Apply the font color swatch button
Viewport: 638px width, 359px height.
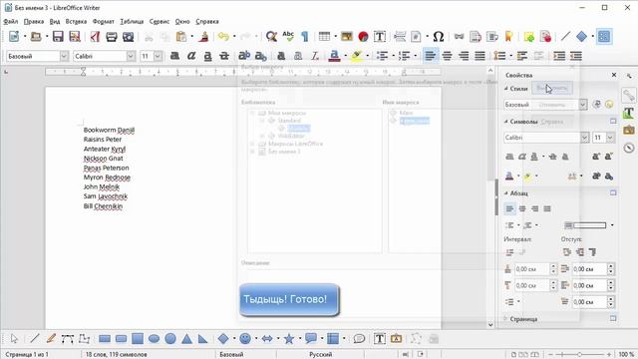pos(335,56)
